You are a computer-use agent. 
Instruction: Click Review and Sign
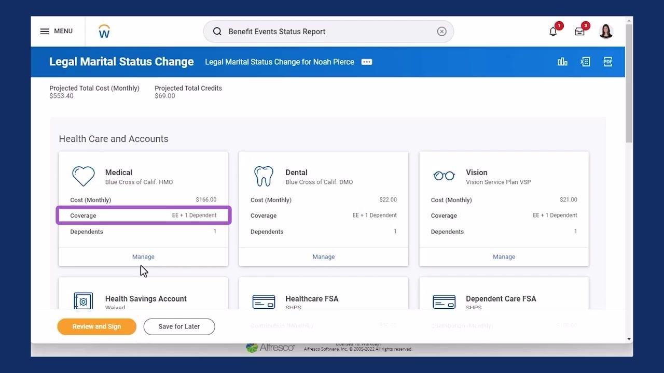click(x=96, y=326)
